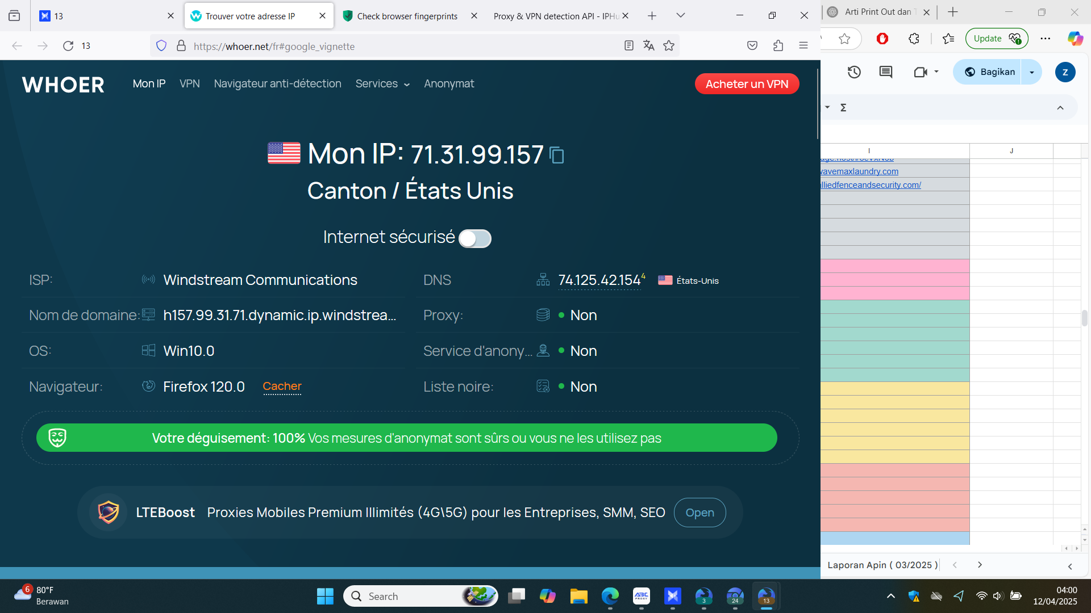
Task: Open Task View on the taskbar
Action: (x=517, y=596)
